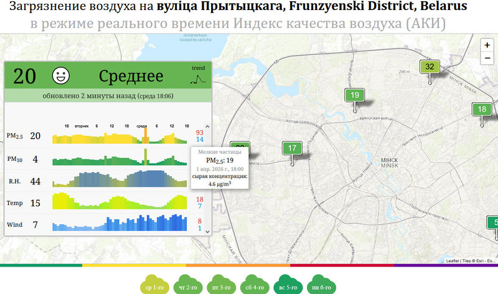Image resolution: width=498 pixels, height=294 pixels.
Task: Click the map marker showing 18
Action: click(x=481, y=109)
